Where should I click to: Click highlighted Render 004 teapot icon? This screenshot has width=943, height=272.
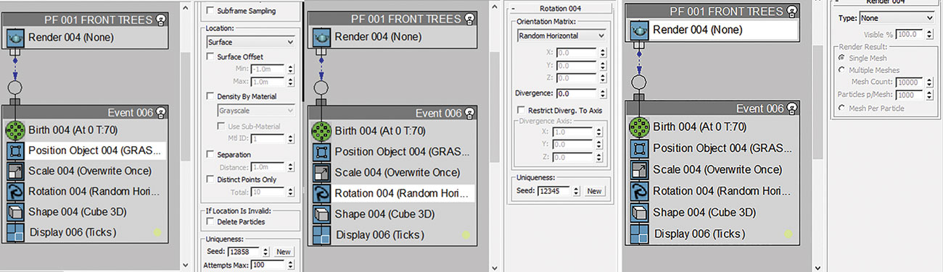pyautogui.click(x=639, y=30)
